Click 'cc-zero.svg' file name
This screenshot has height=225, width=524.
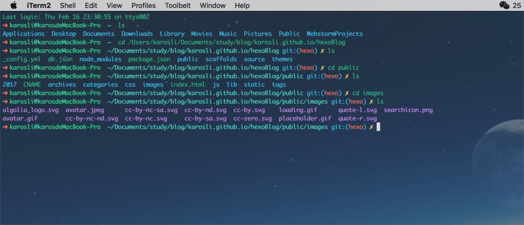coord(253,118)
